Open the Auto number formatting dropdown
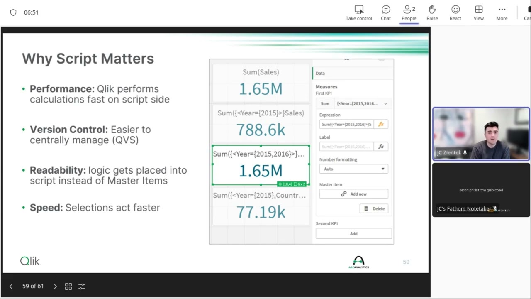 pos(353,169)
